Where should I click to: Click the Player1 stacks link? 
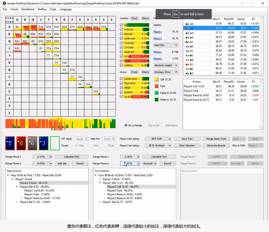157,32
